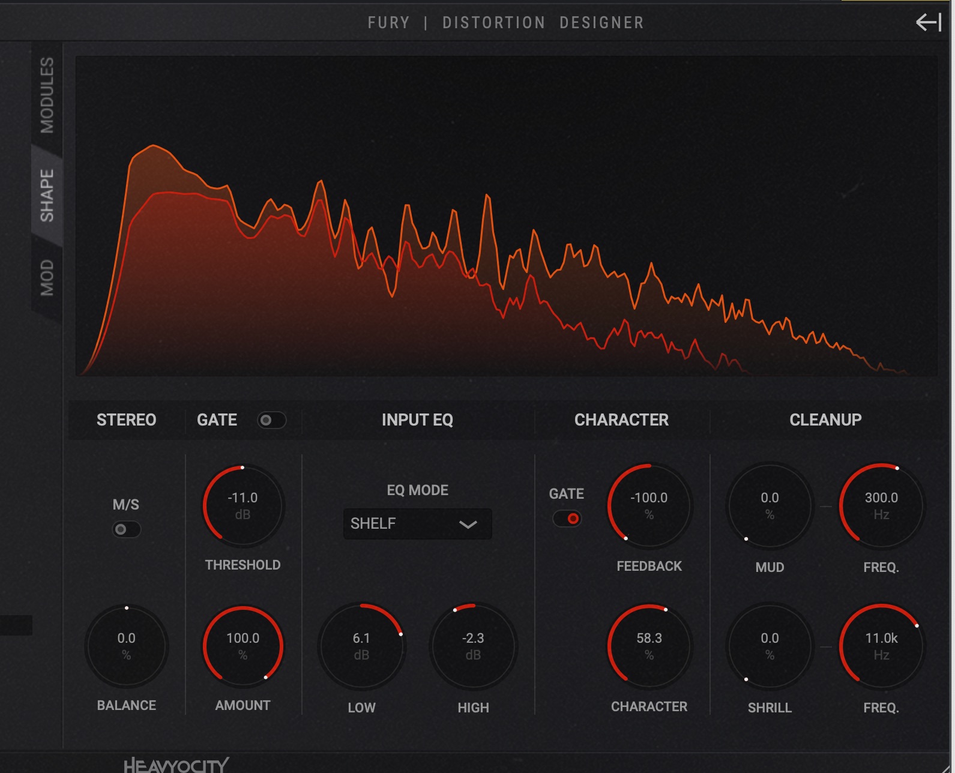Open the MODULES side tab
The width and height of the screenshot is (955, 773).
point(47,95)
